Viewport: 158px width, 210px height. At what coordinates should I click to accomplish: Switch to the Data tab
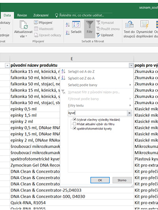[7, 15]
